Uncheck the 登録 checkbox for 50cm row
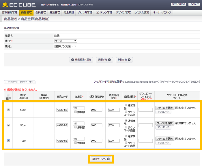Screen dimensions: 202x167 coord(8,110)
